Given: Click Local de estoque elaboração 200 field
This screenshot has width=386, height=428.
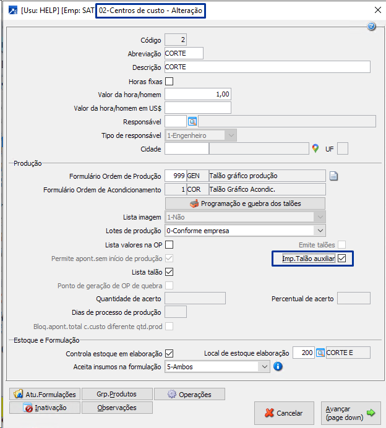Looking at the screenshot, I should coord(304,353).
